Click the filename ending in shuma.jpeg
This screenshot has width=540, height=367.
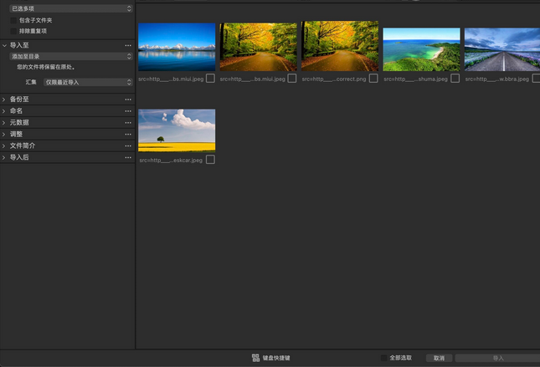point(415,79)
